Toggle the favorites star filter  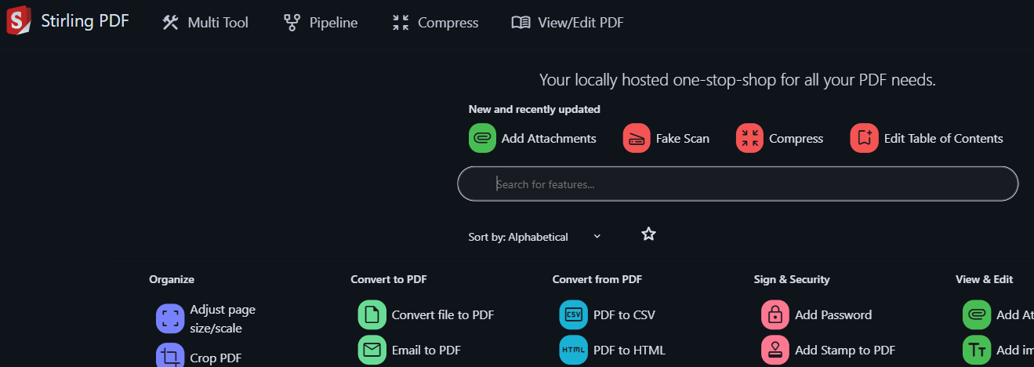[x=648, y=234]
